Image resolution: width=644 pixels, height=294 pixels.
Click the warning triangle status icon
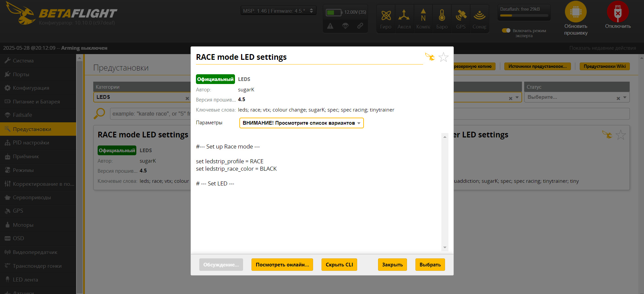330,26
